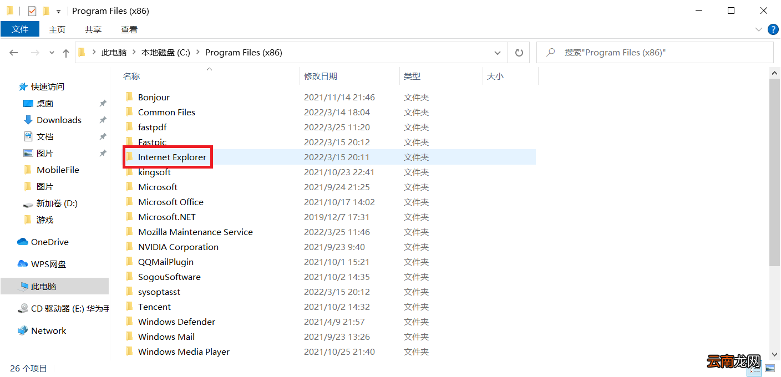
Task: Refresh the current folder view
Action: 519,52
